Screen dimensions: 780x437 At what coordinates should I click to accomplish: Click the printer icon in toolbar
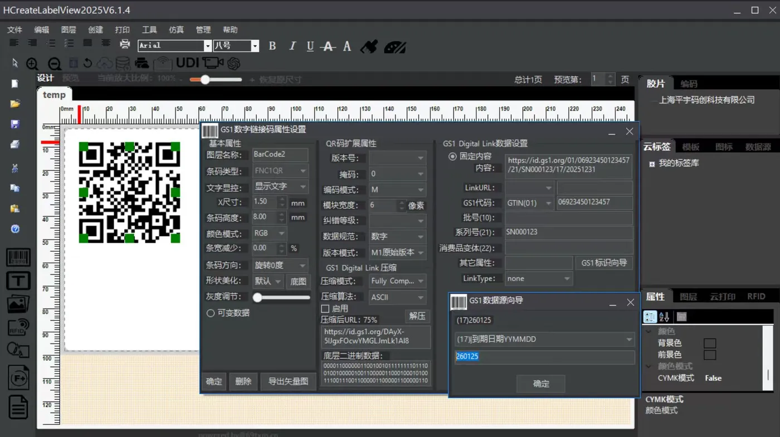click(x=125, y=45)
